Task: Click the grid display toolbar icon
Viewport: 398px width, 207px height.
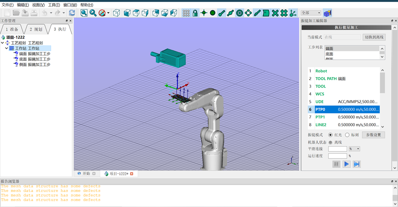Action: click(x=186, y=13)
